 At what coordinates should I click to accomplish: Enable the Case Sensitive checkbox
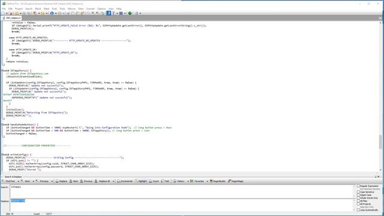point(359,192)
